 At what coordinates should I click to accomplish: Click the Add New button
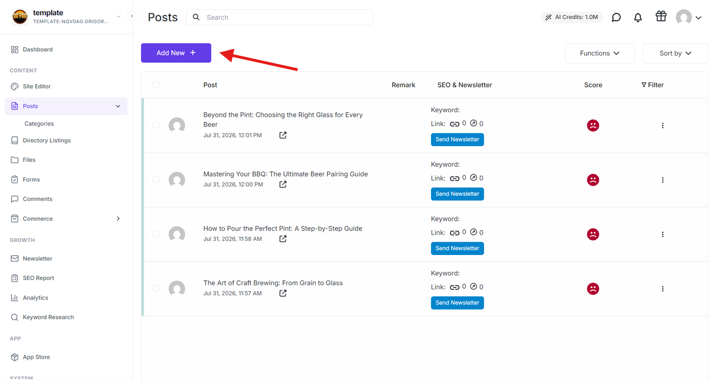click(x=176, y=53)
